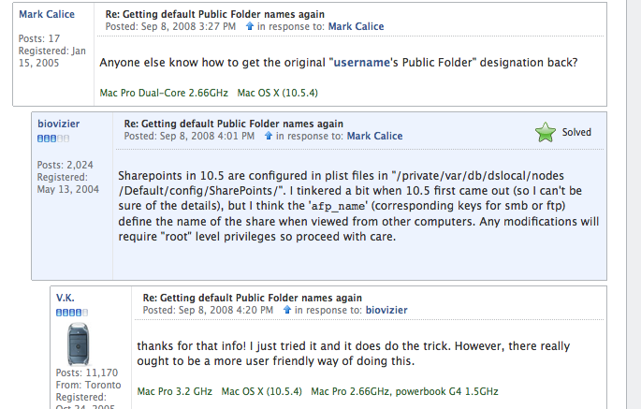This screenshot has width=641, height=409.
Task: Click biovizier's level rating bars
Action: click(53, 139)
